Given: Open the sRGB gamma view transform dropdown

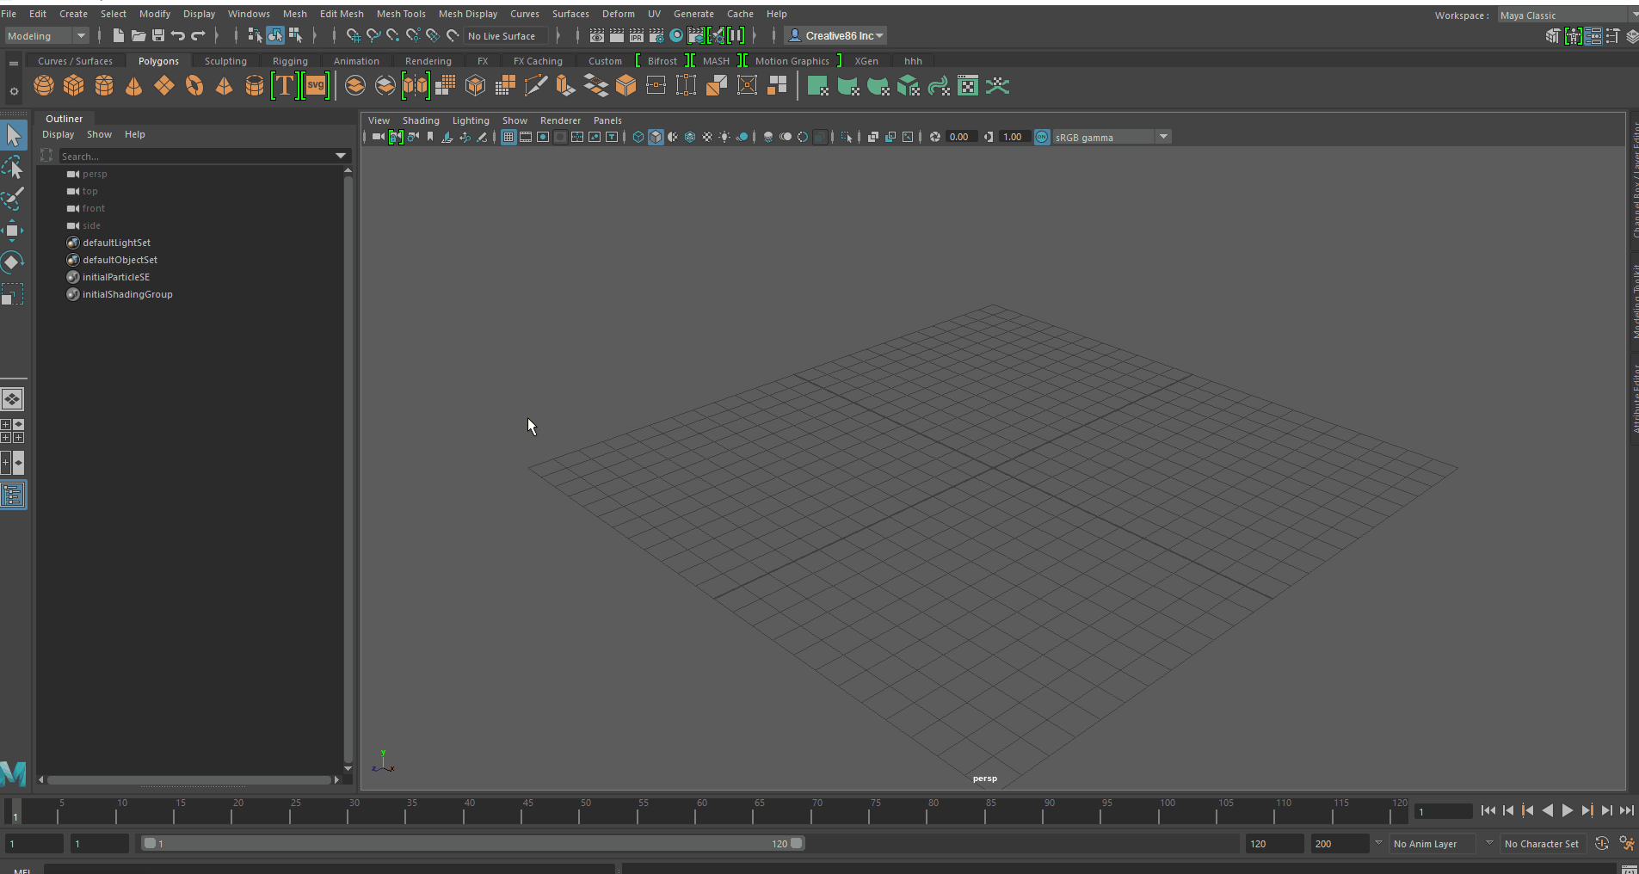Looking at the screenshot, I should pos(1112,137).
